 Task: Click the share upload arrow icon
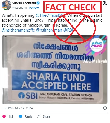click(x=39, y=116)
